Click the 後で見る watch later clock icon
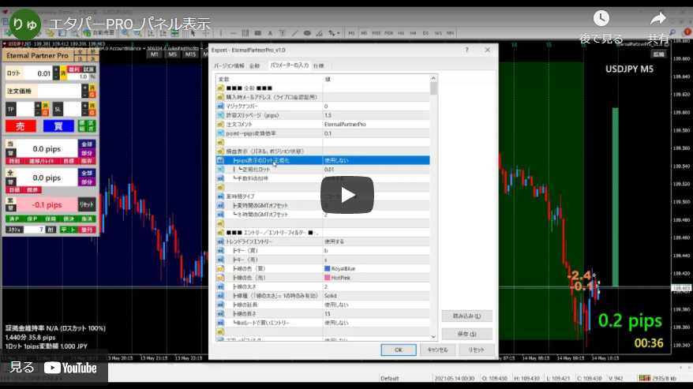Viewport: 693px width, 389px height. (x=601, y=19)
